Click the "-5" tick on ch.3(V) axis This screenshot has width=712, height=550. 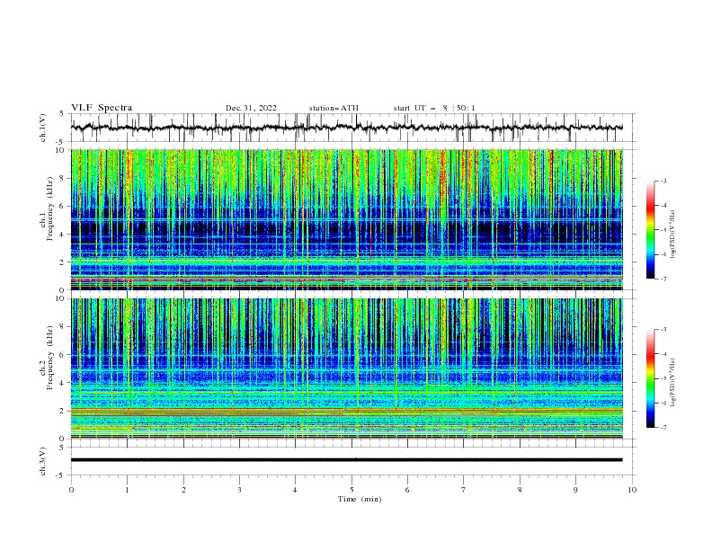tap(61, 475)
